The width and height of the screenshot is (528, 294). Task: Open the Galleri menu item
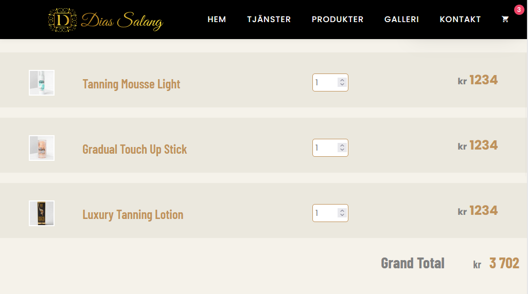(x=401, y=20)
